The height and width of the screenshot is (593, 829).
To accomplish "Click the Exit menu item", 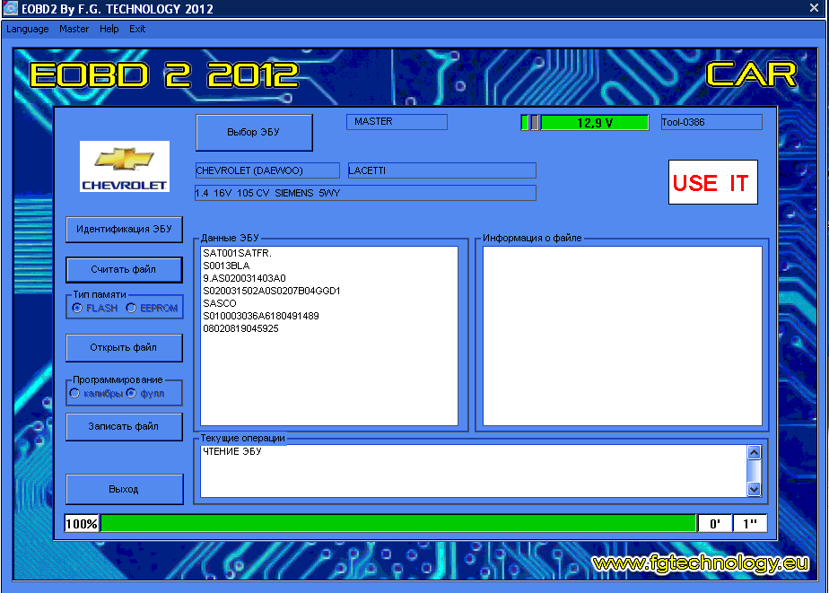I will [x=137, y=29].
